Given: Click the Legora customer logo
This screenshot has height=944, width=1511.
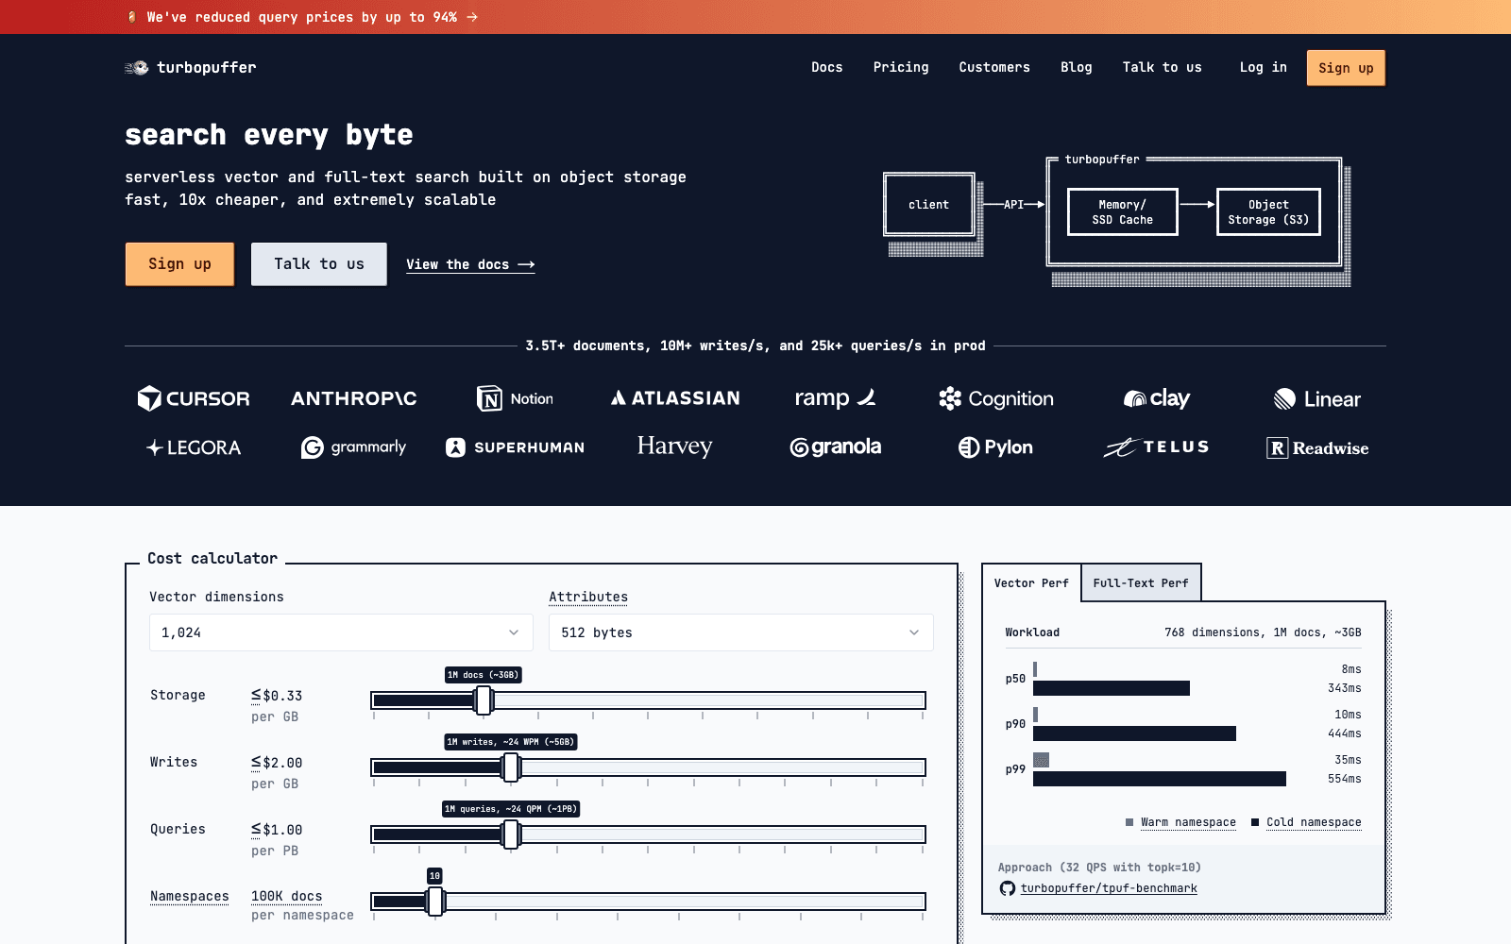Looking at the screenshot, I should tap(194, 447).
